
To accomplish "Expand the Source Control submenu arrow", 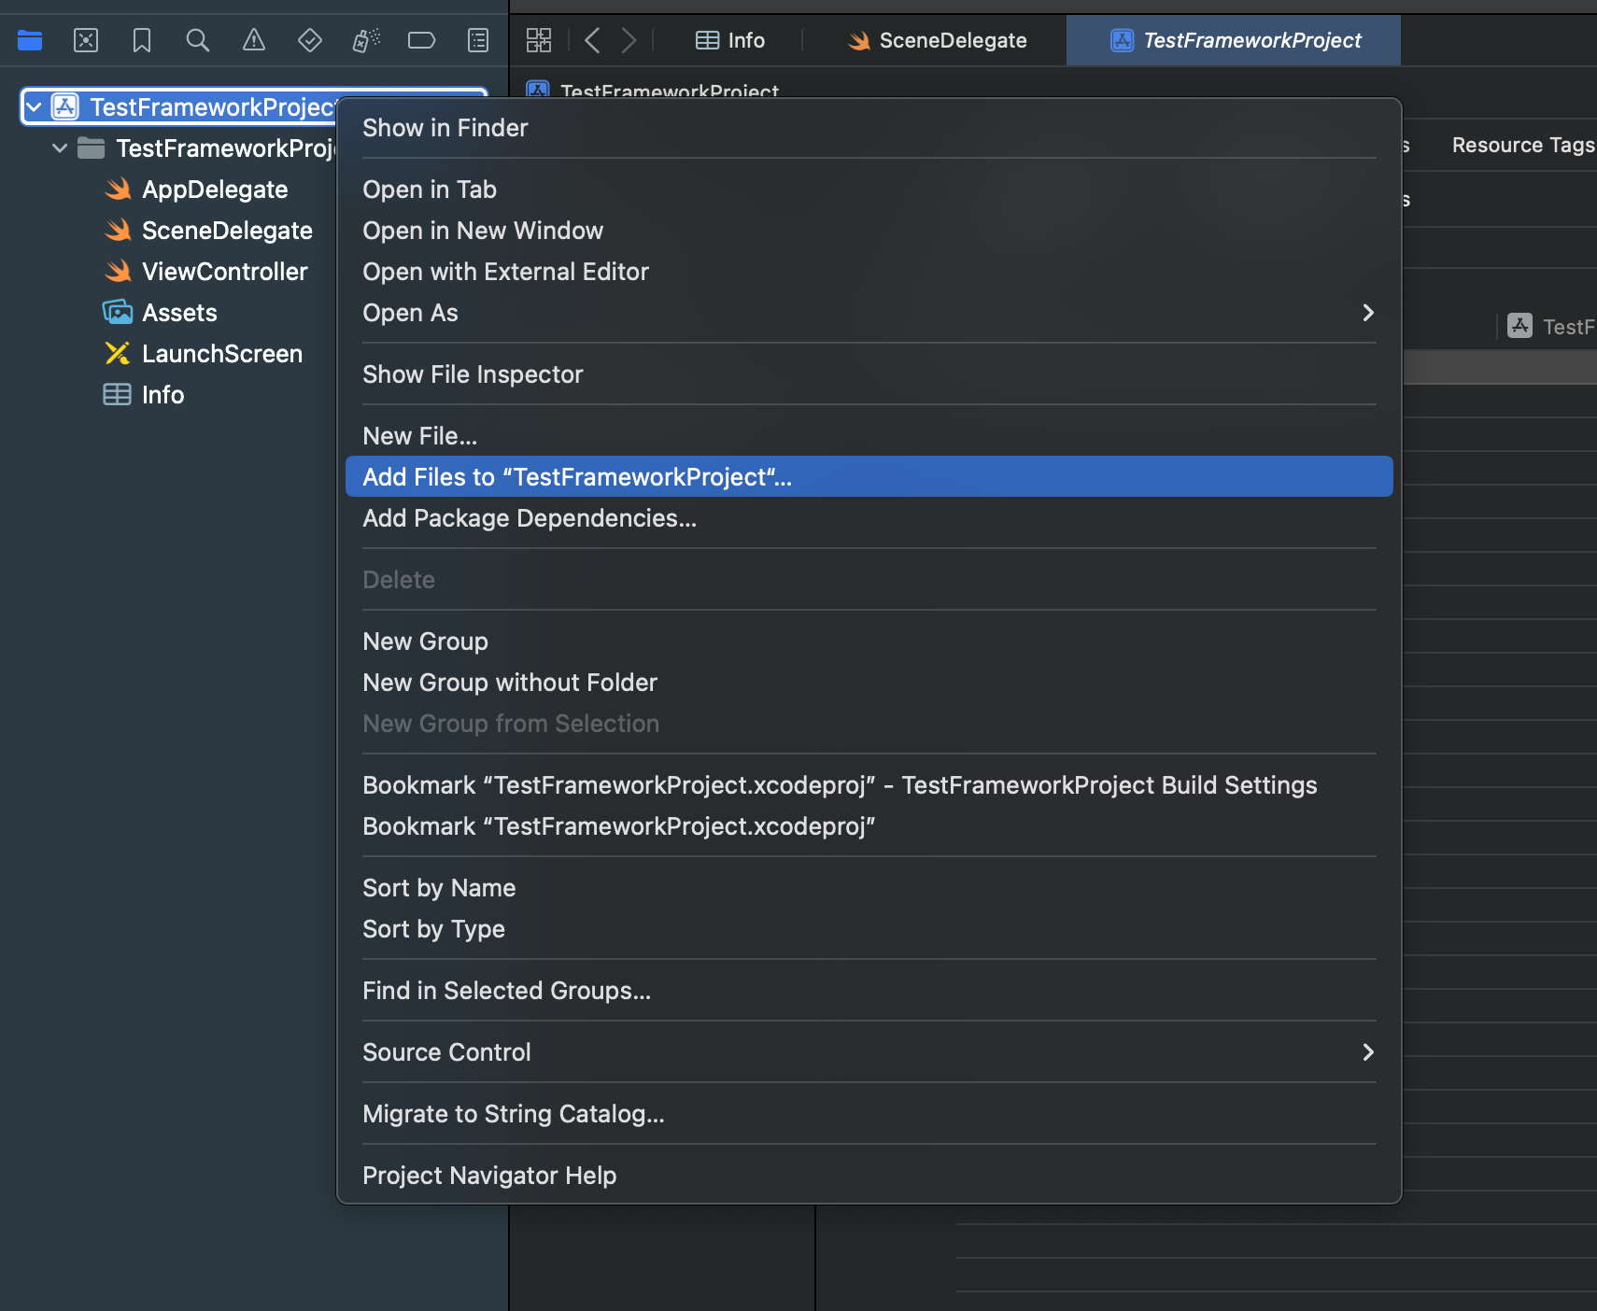I will (1368, 1052).
